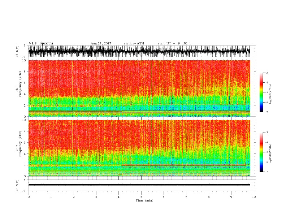Click the ch.1 frequency tick label "8"

pos(25,71)
